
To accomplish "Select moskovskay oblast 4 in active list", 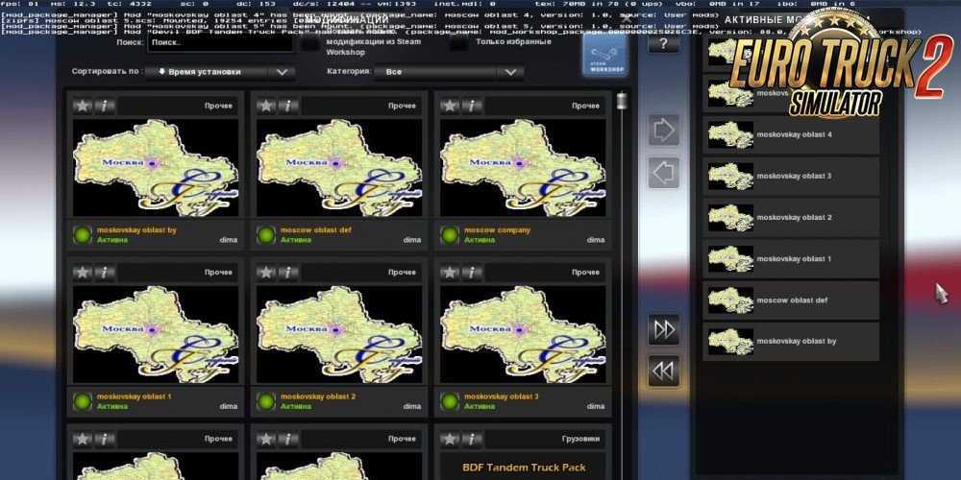I will (x=791, y=134).
